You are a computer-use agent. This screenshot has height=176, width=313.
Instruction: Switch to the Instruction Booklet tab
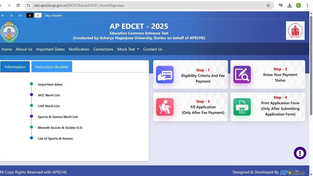click(52, 67)
